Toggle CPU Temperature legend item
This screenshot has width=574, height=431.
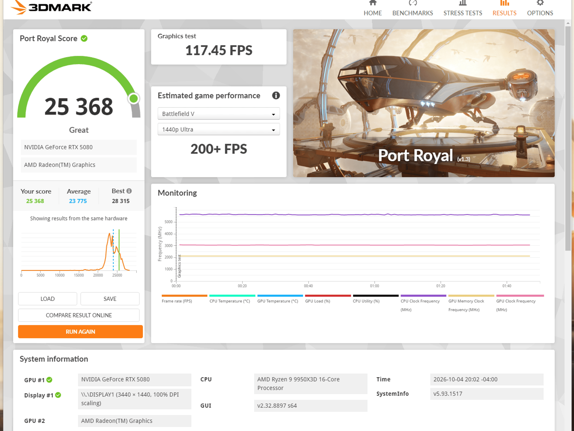pyautogui.click(x=232, y=299)
